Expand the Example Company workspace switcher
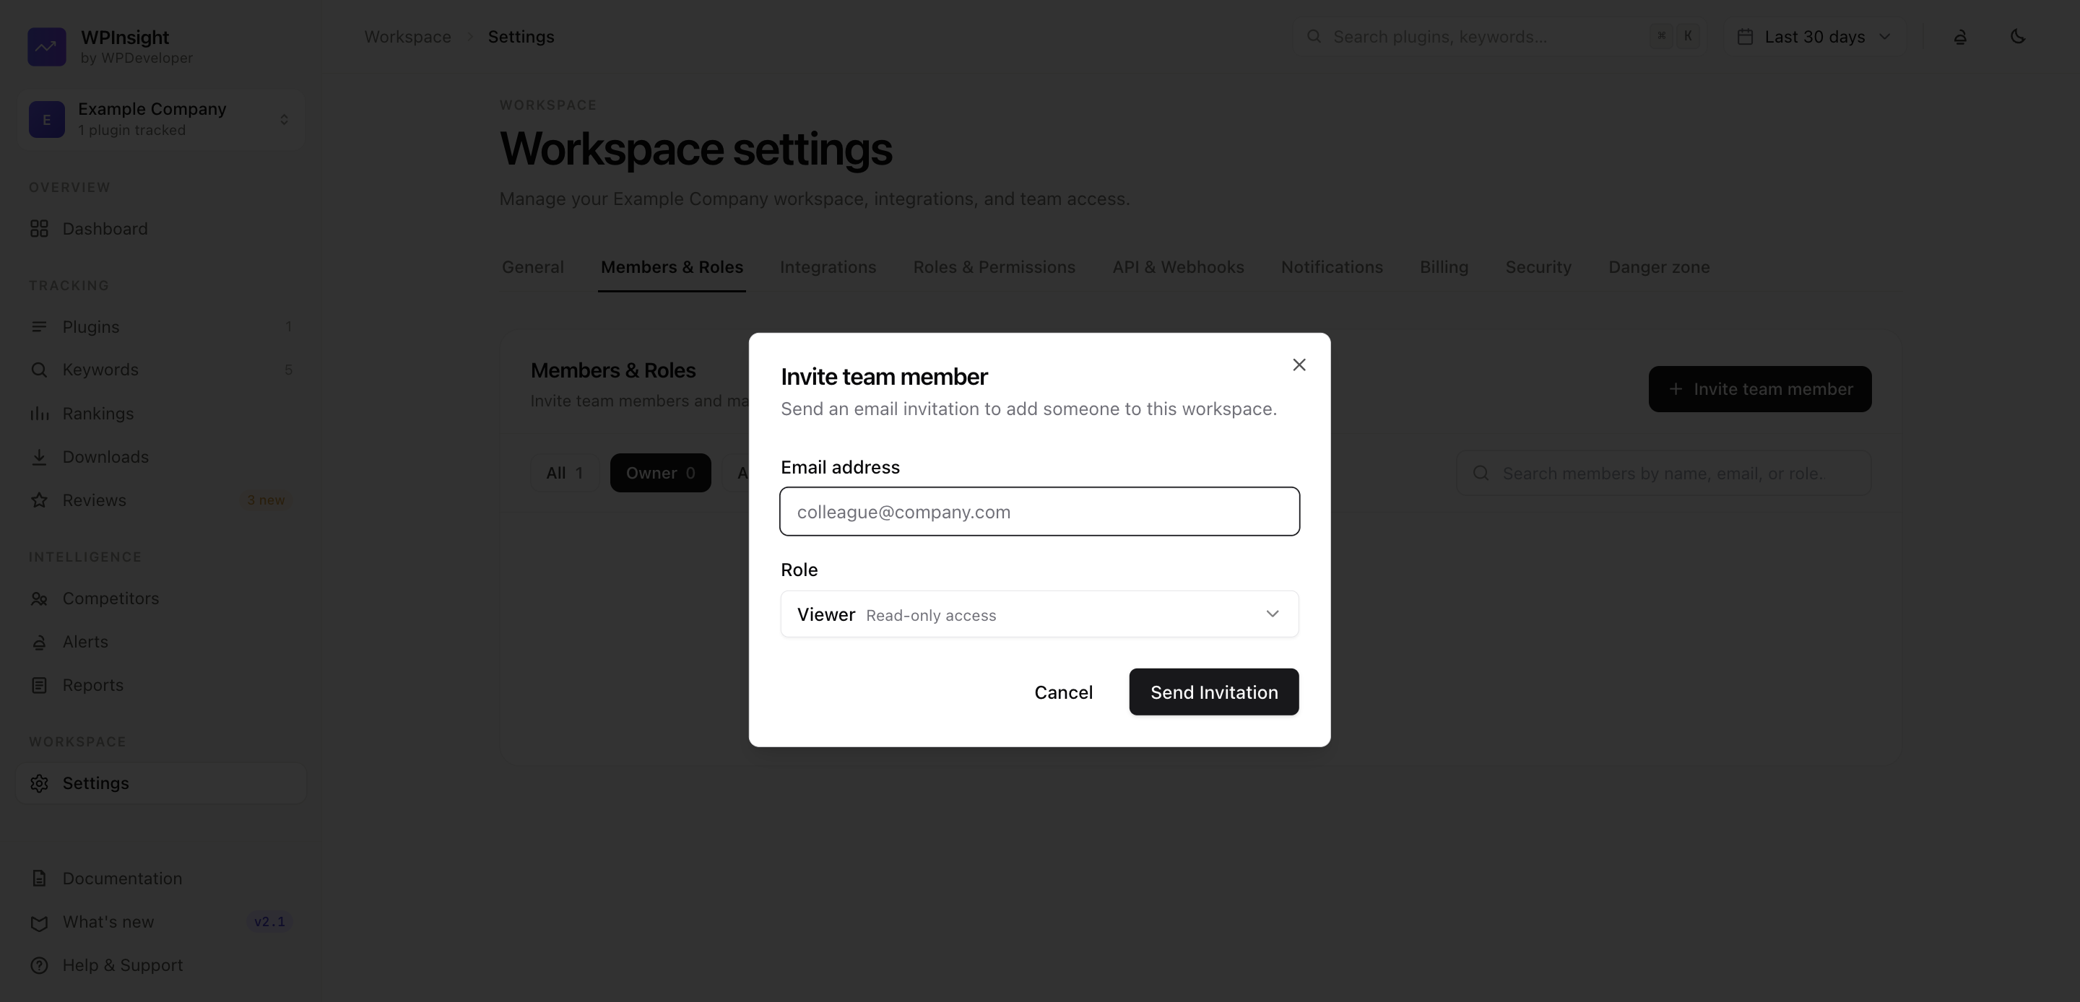The width and height of the screenshot is (2080, 1002). [160, 118]
